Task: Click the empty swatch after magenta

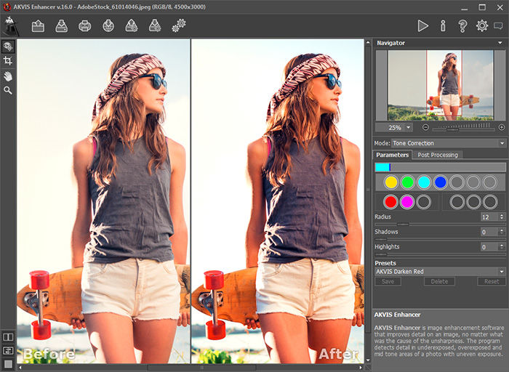Action: [x=424, y=202]
